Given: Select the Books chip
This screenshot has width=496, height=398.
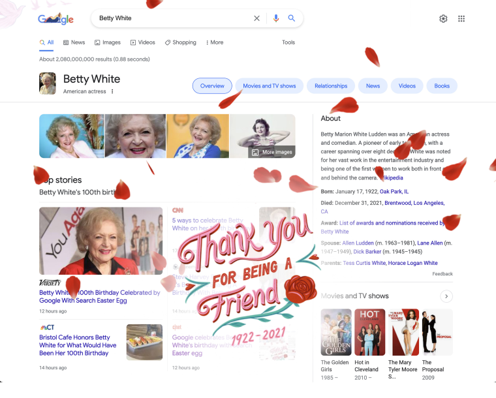Looking at the screenshot, I should click(442, 86).
